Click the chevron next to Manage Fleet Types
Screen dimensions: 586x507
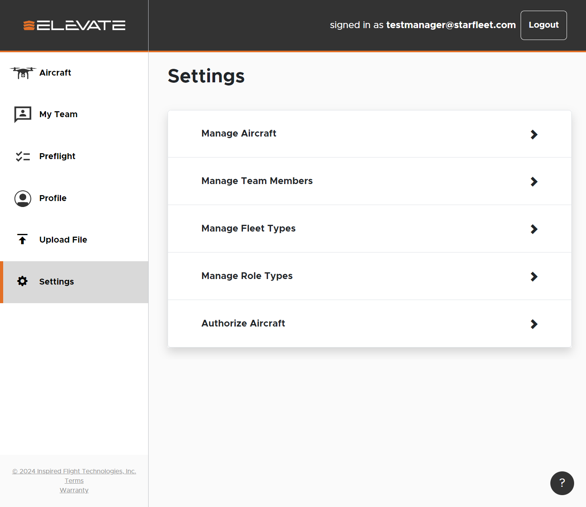tap(534, 229)
